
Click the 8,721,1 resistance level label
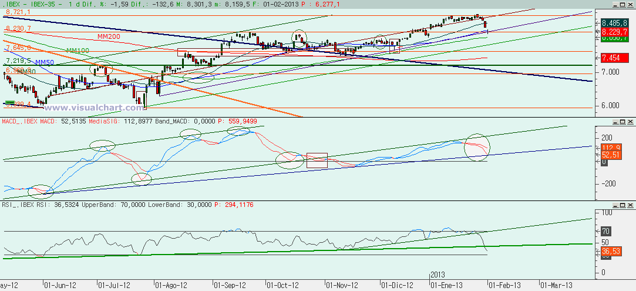pyautogui.click(x=18, y=12)
